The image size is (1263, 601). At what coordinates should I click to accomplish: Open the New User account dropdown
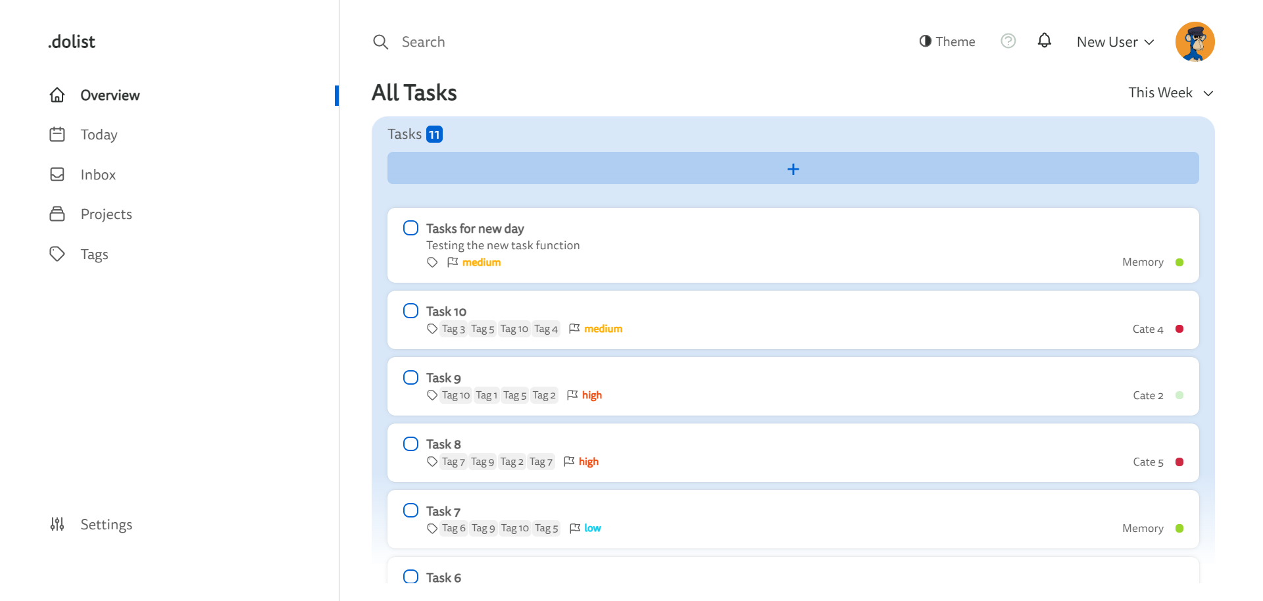pyautogui.click(x=1116, y=42)
